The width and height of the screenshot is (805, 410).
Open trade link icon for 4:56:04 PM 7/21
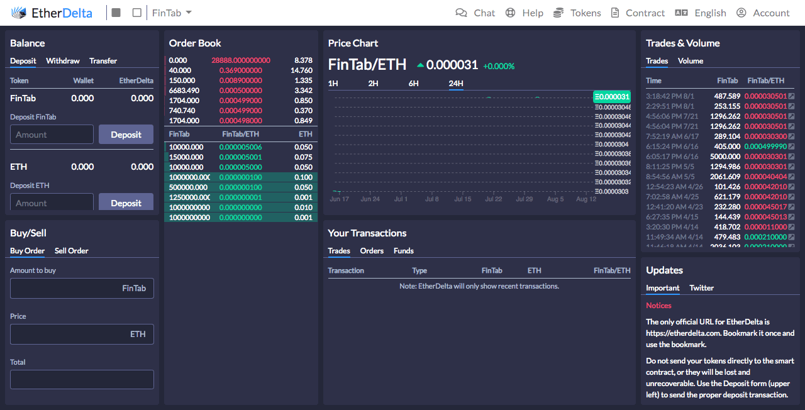[791, 126]
